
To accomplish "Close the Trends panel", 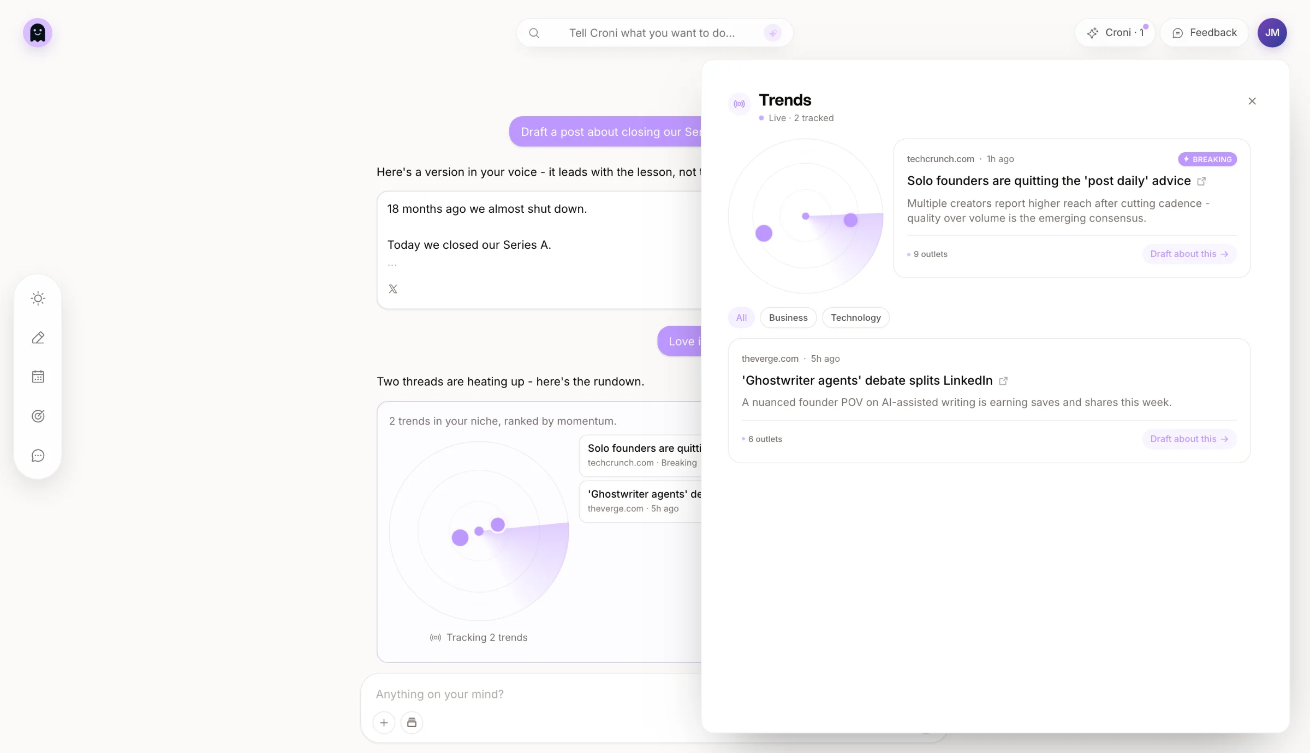I will point(1252,101).
